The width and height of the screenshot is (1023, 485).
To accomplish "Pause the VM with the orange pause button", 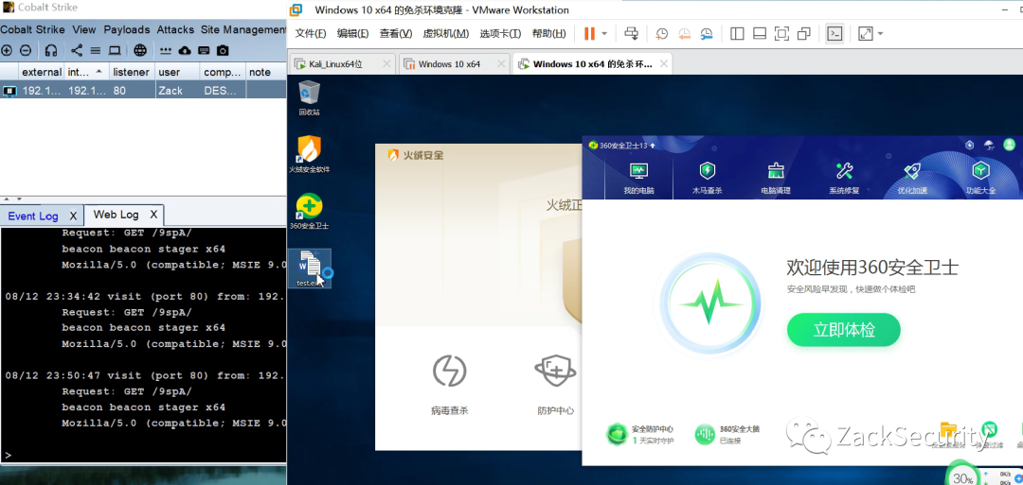I will [589, 34].
